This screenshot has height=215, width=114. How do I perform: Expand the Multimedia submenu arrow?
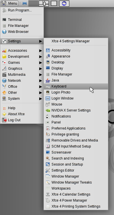40,75
